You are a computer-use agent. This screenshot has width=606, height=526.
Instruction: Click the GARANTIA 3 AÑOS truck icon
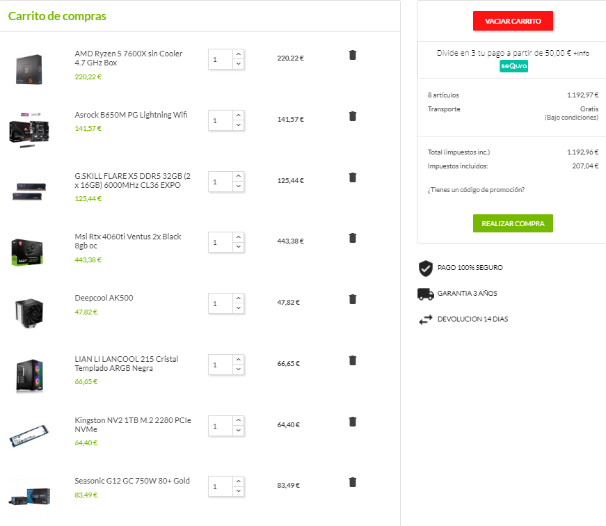click(x=426, y=294)
